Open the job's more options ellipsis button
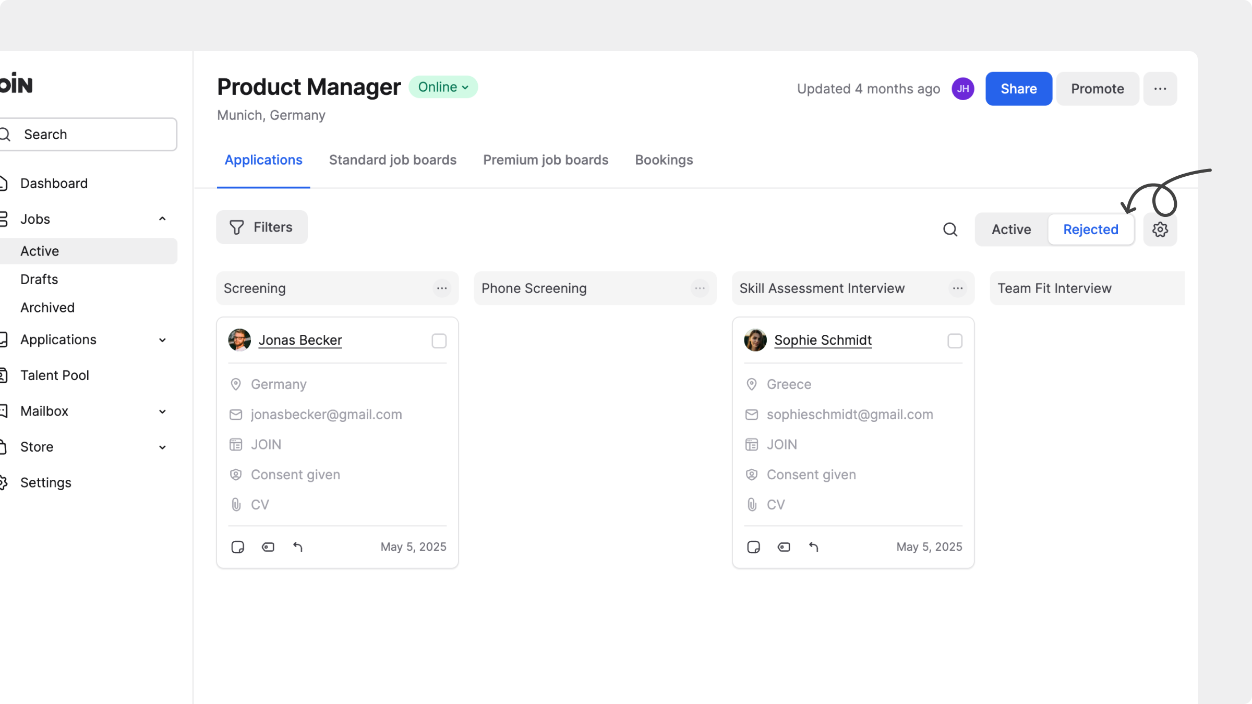 [x=1160, y=89]
